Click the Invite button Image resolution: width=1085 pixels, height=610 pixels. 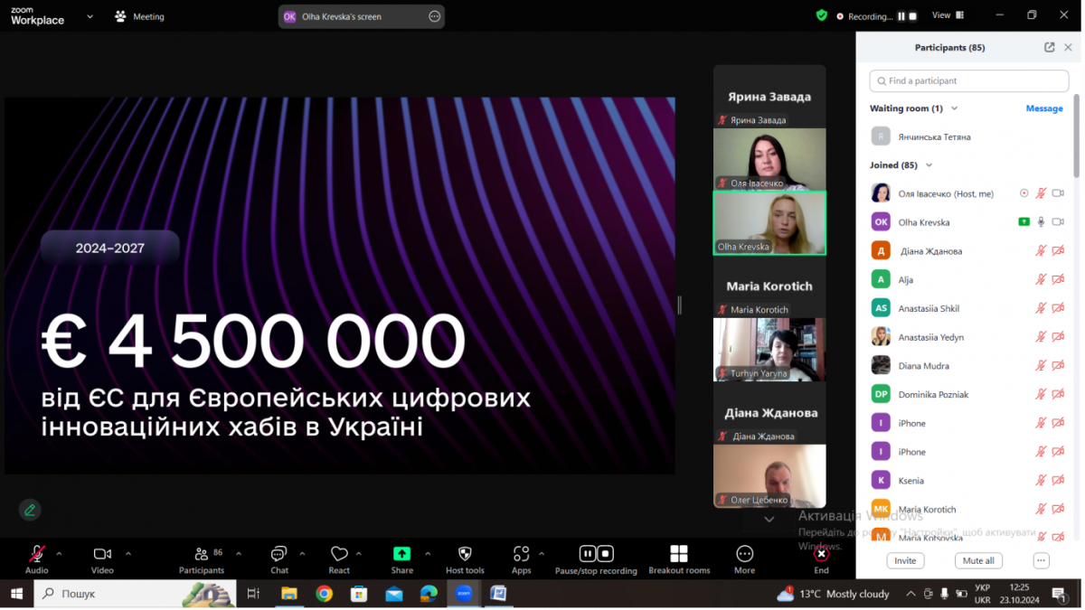coord(905,560)
